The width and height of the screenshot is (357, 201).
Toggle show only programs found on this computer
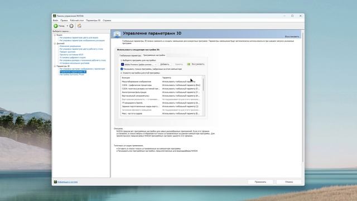122,69
